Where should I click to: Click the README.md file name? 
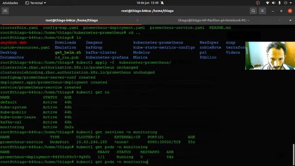click(220, 28)
